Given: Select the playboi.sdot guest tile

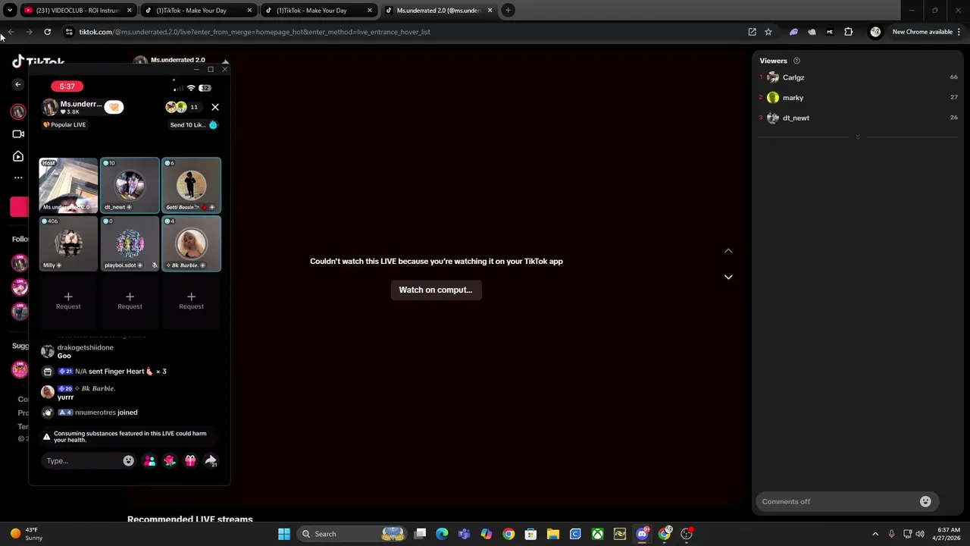Looking at the screenshot, I should point(130,243).
